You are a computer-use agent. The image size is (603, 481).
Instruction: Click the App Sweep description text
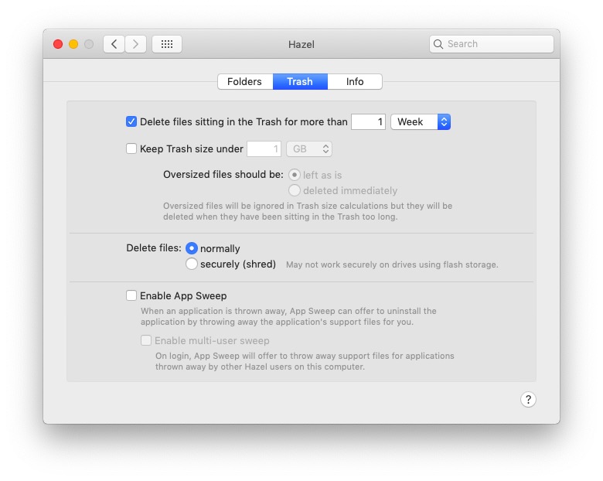coord(288,316)
